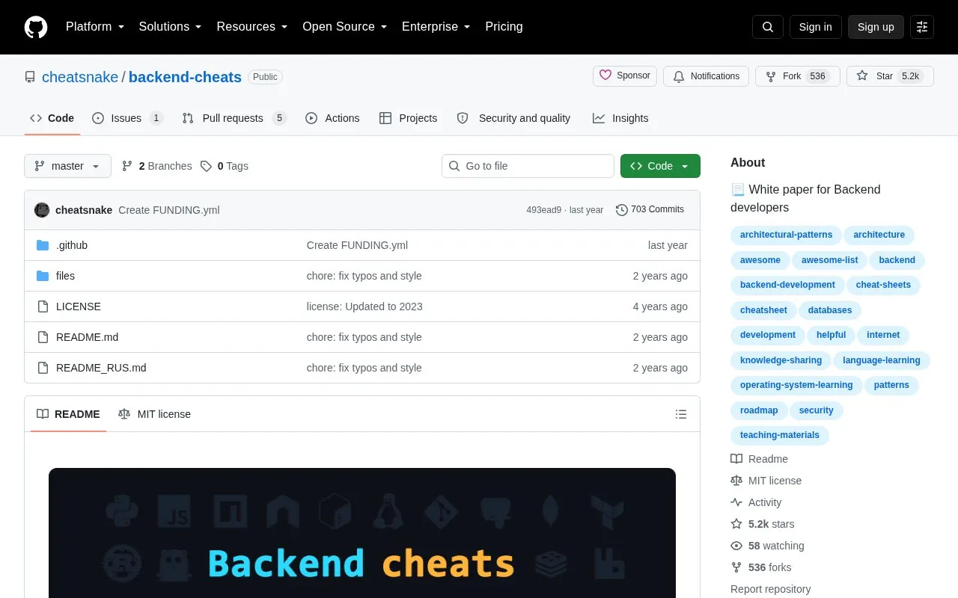Switch to the Actions tab
This screenshot has width=958, height=598.
point(332,118)
